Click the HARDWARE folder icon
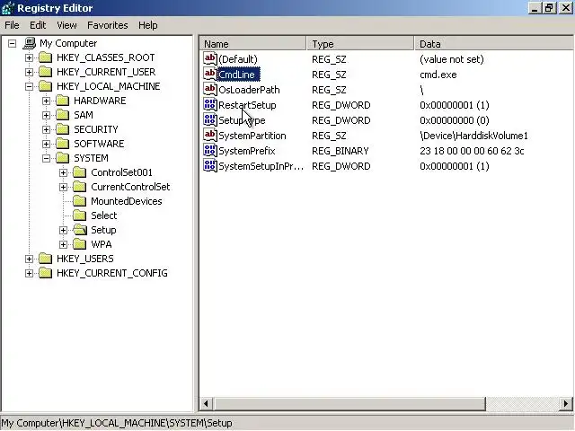575x431 pixels. pyautogui.click(x=63, y=101)
